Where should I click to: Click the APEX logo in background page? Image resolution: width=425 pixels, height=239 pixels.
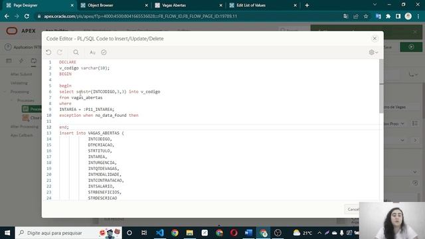[x=21, y=31]
